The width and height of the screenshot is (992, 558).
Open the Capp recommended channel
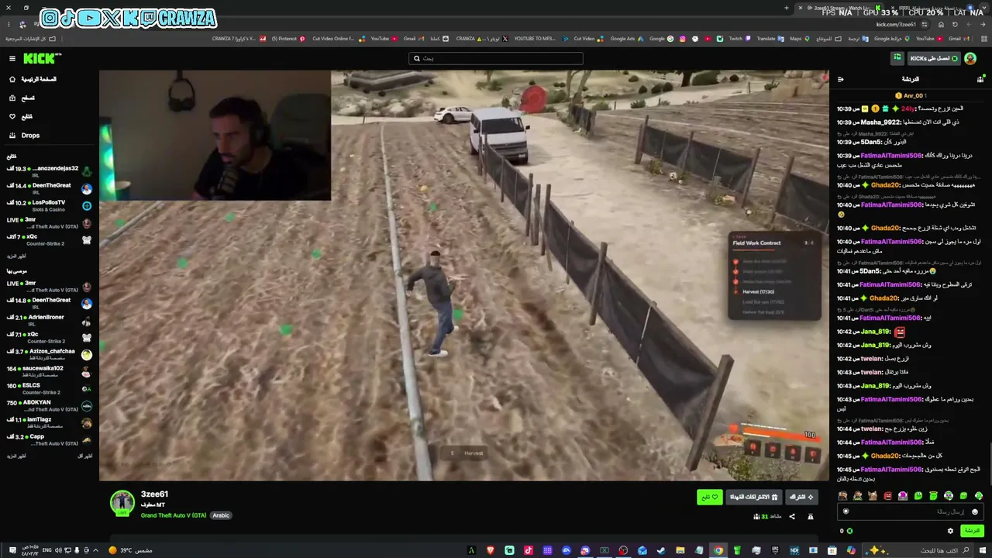[x=50, y=439]
